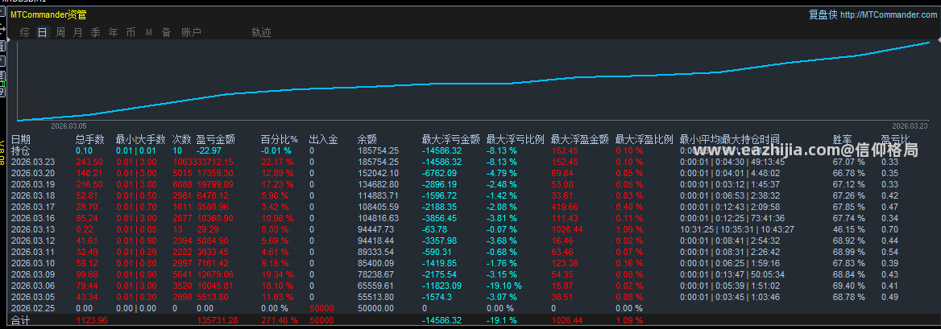941x329 pixels.
Task: Click the 22.17 % percentage value
Action: [x=277, y=162]
